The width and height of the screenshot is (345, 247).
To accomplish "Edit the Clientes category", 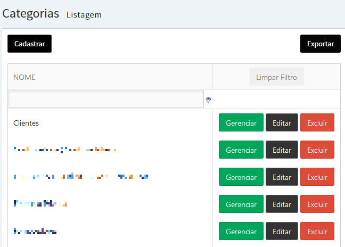I will 282,122.
